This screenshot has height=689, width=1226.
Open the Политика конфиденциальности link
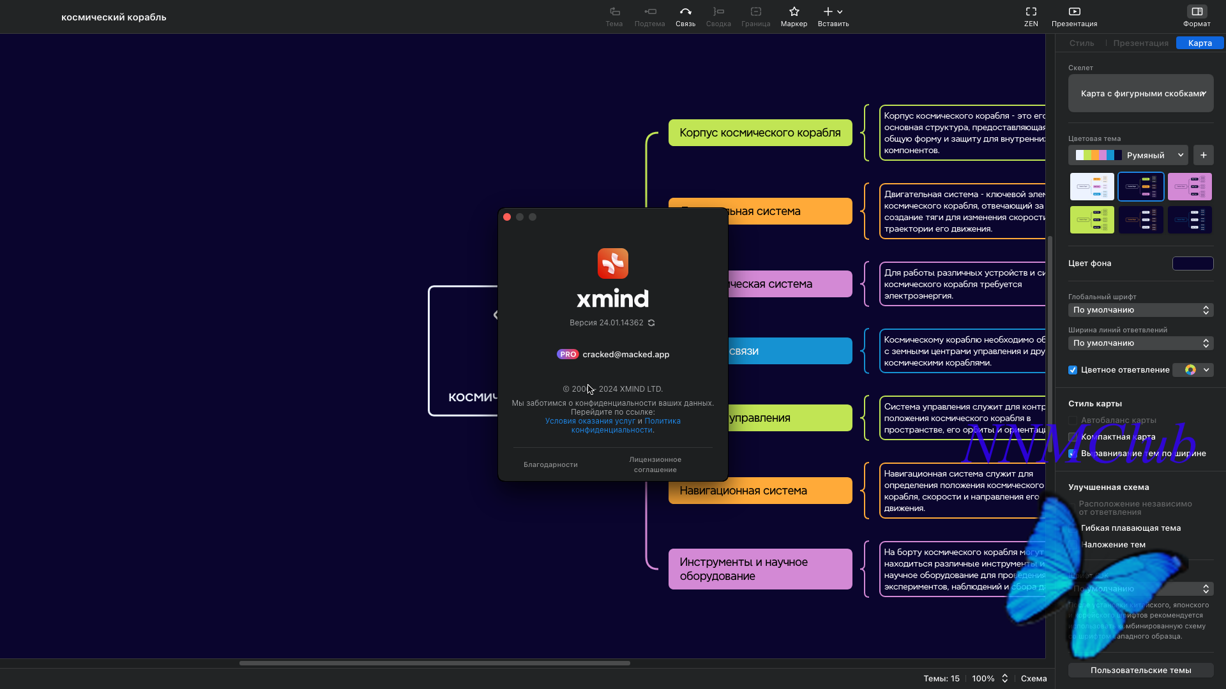(626, 426)
